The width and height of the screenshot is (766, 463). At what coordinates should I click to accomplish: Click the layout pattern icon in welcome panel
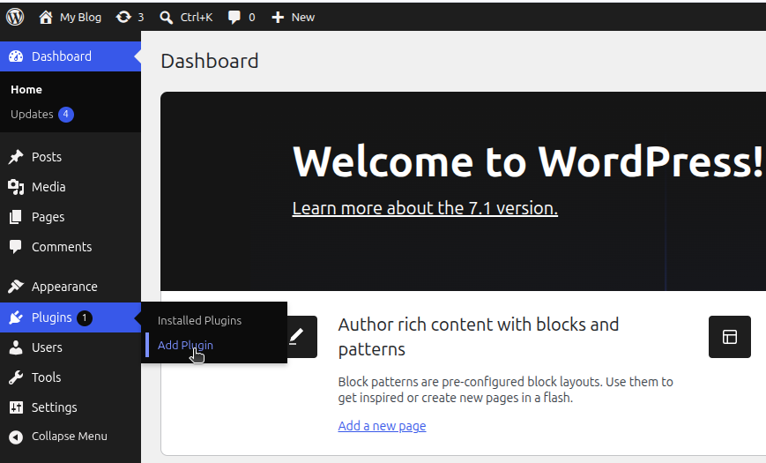(729, 337)
